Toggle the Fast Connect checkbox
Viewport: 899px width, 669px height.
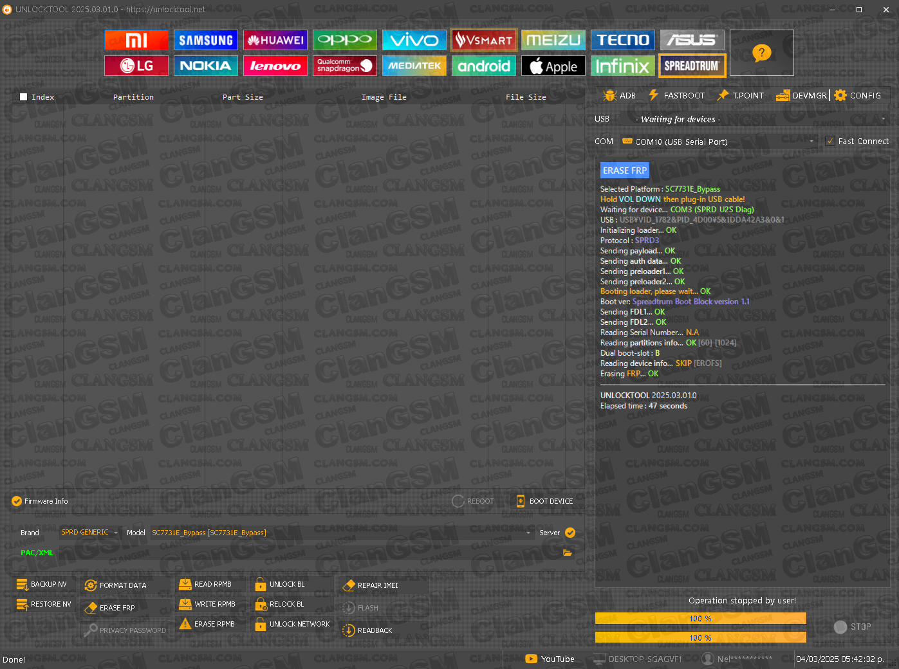point(830,142)
